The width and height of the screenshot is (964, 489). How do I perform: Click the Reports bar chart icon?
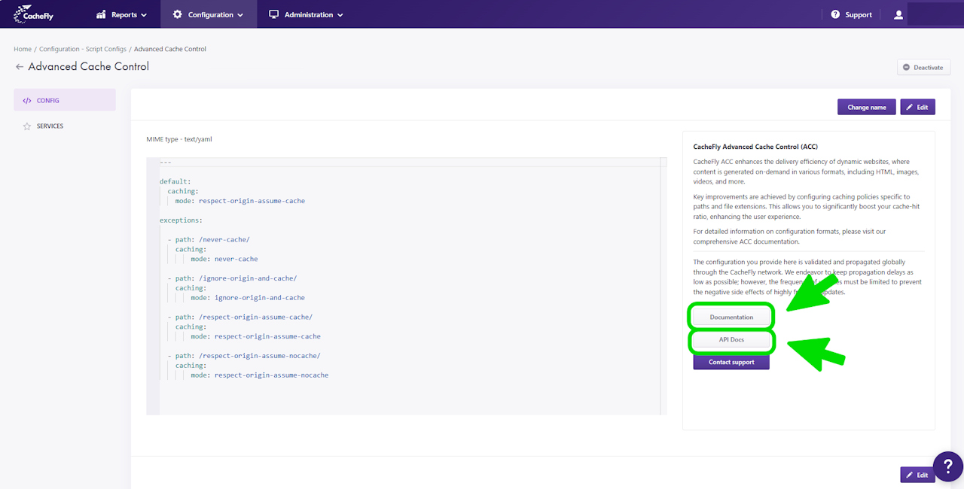[101, 14]
